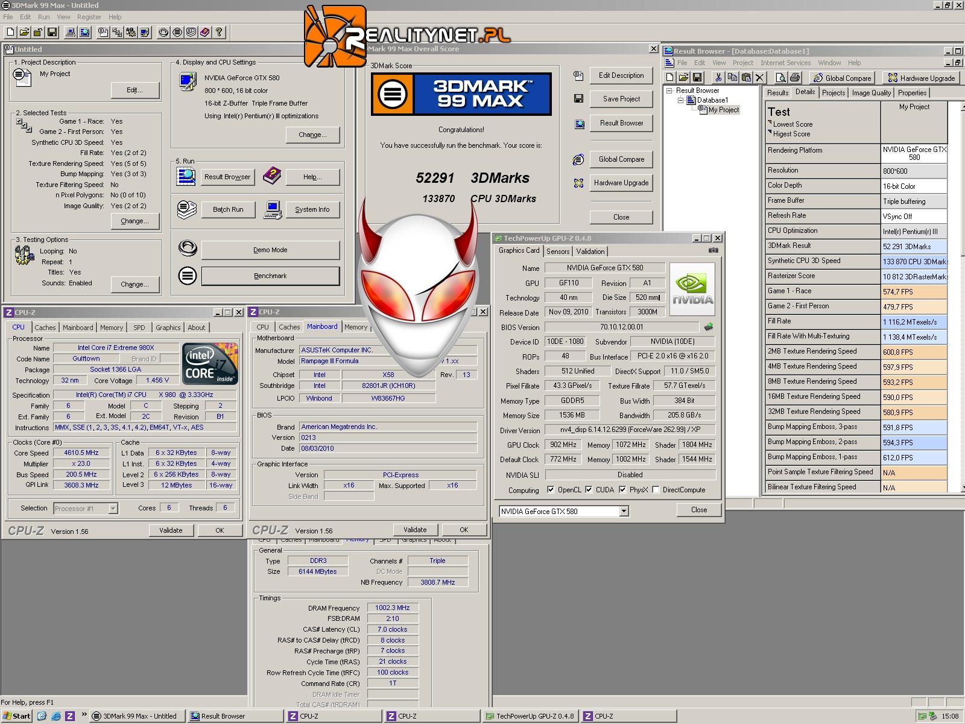Click purple Help book icon in toolbar
Screen dimensions: 965x724
click(x=205, y=32)
